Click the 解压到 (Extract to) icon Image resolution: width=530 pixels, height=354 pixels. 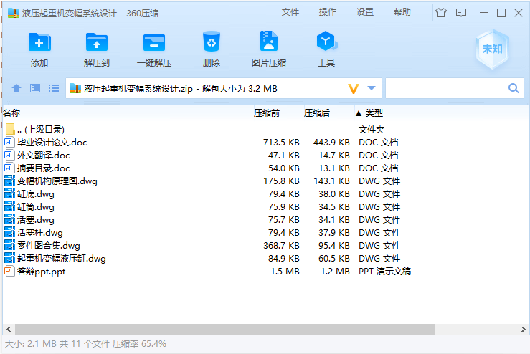[97, 42]
